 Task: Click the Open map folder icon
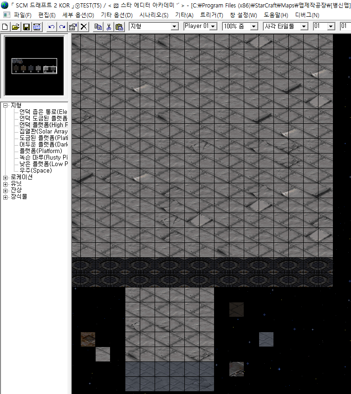click(x=16, y=27)
